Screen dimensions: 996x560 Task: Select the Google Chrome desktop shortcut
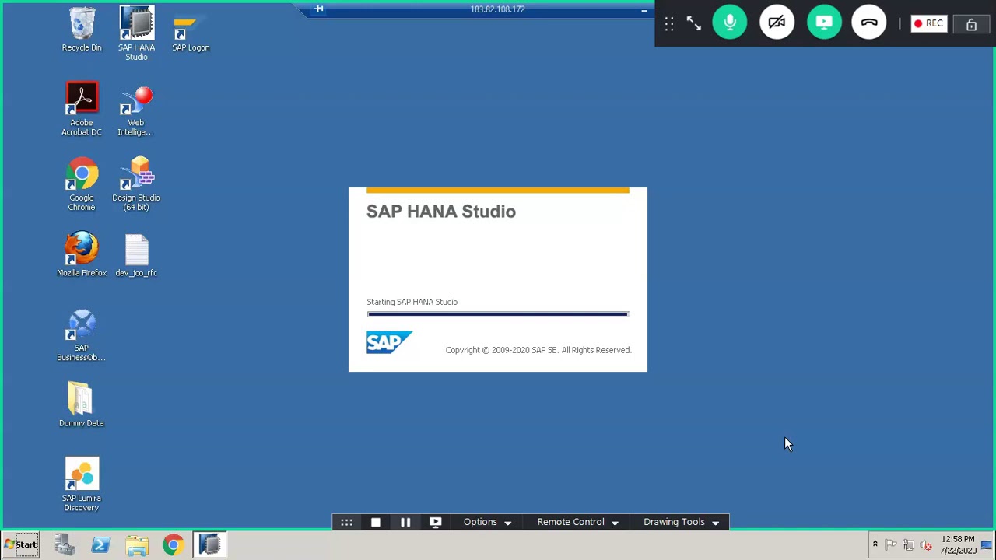point(82,184)
